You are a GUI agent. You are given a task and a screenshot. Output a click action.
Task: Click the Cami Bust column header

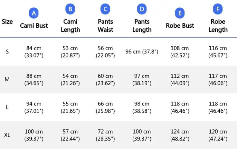34,25
